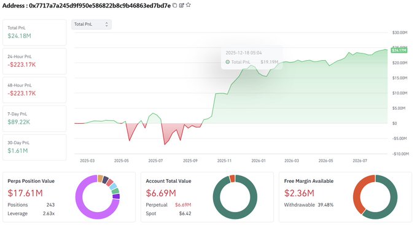The image size is (417, 225).
Task: Select the Total PnL stat card
Action: point(34,32)
